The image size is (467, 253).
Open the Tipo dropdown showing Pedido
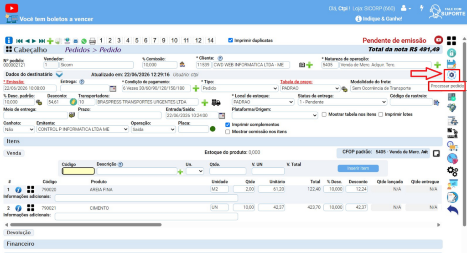[240, 88]
